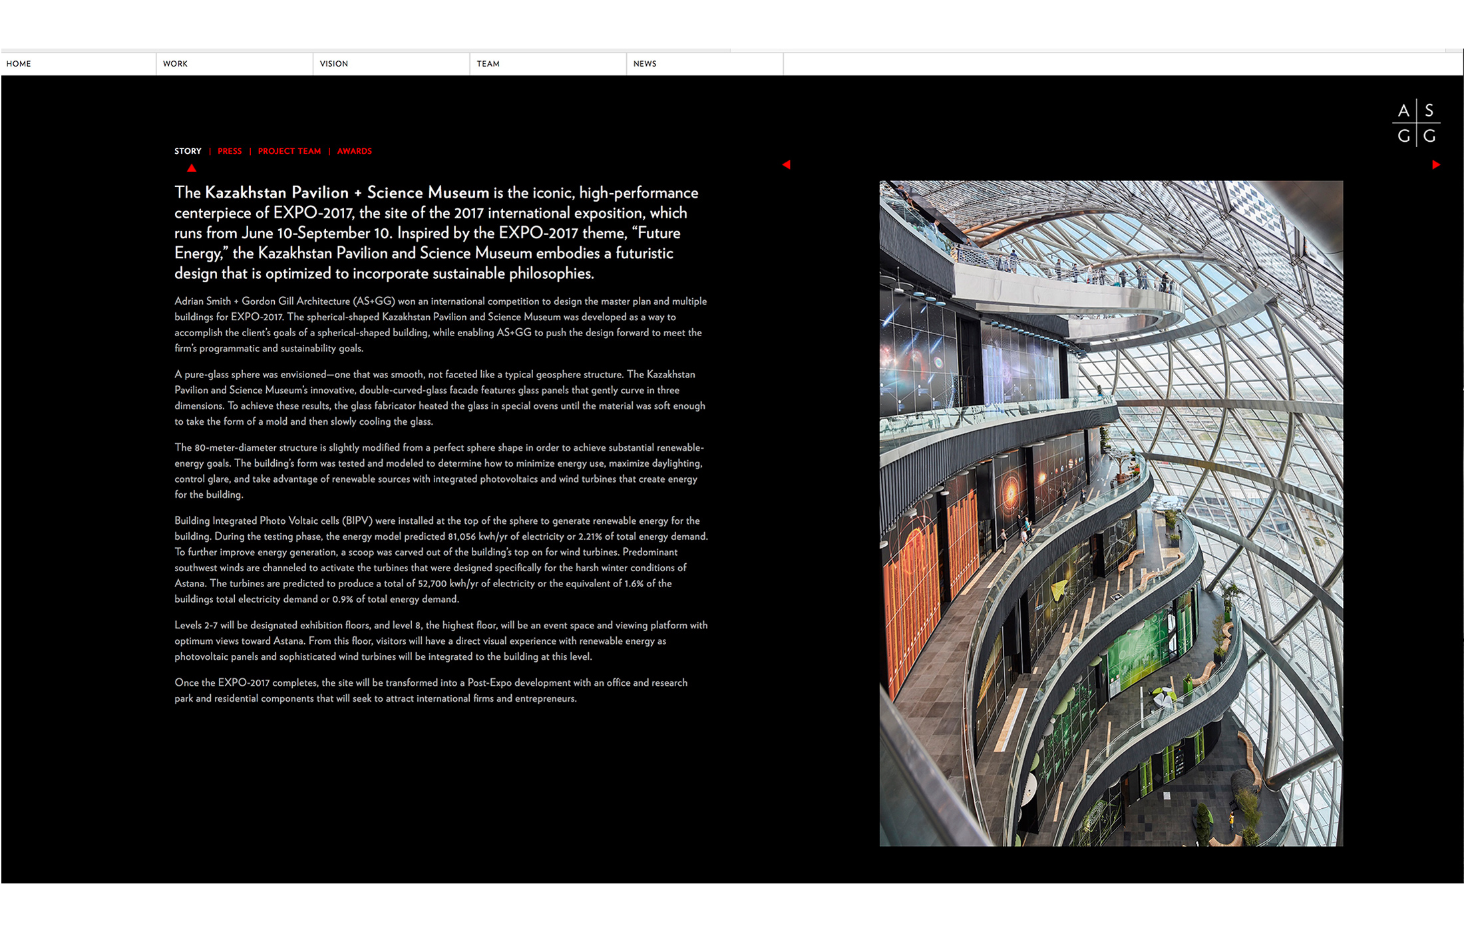Image resolution: width=1464 pixels, height=932 pixels.
Task: Click paragraph beginning "Once the EXPO-2017 completes"
Action: pyautogui.click(x=431, y=690)
